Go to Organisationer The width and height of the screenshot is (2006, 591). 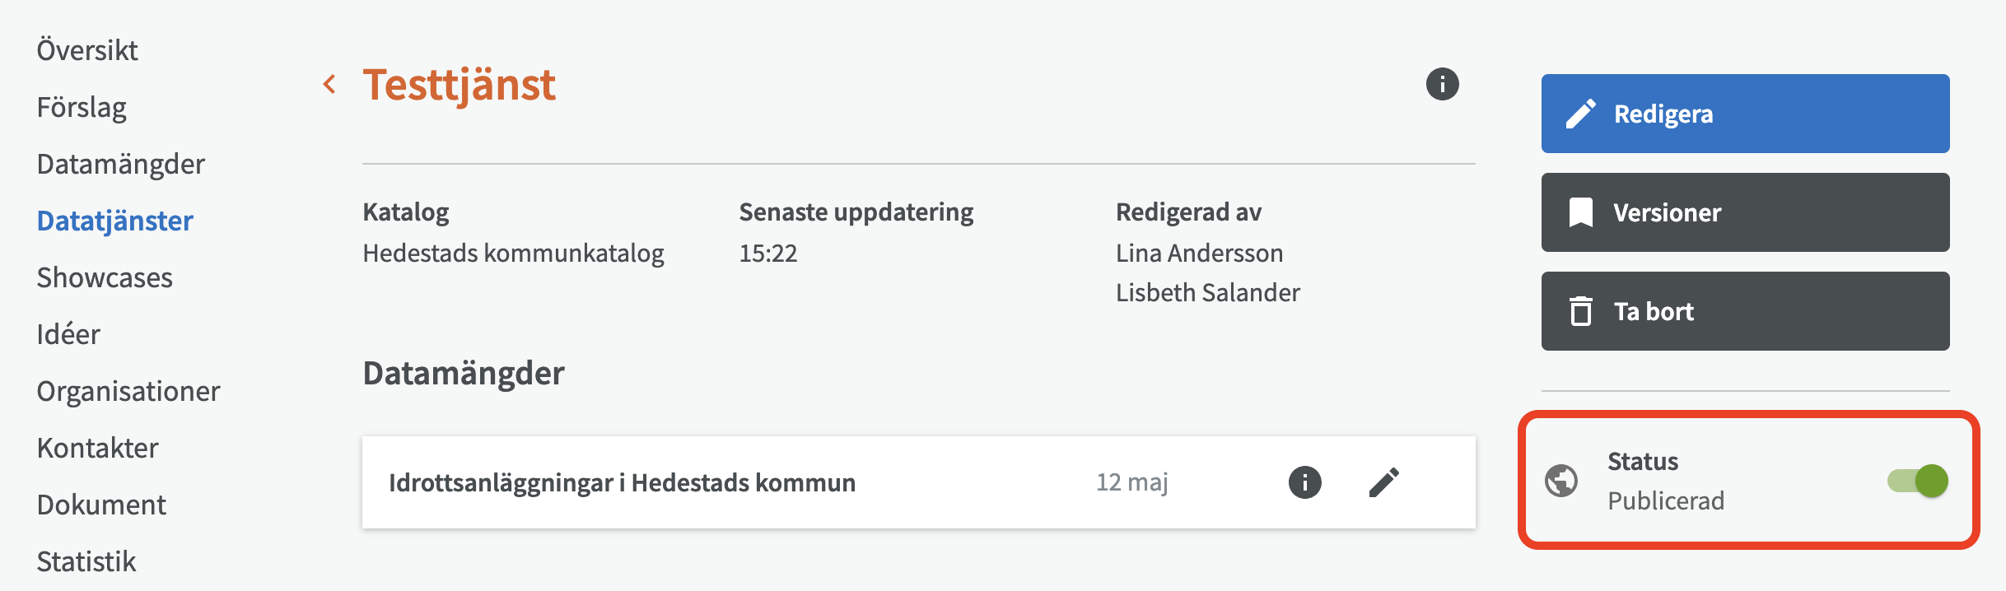point(128,391)
